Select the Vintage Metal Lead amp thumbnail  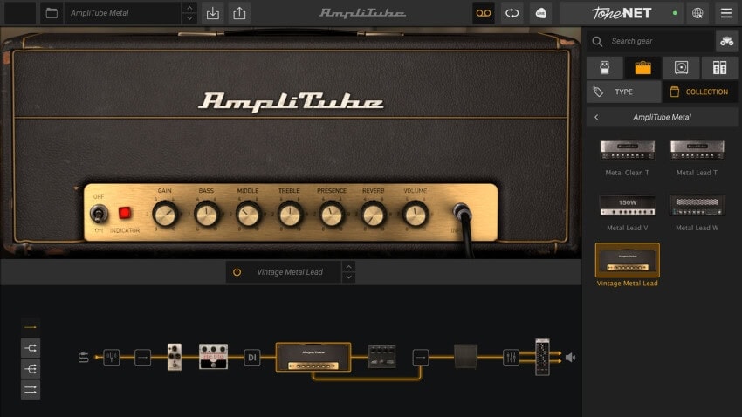628,260
